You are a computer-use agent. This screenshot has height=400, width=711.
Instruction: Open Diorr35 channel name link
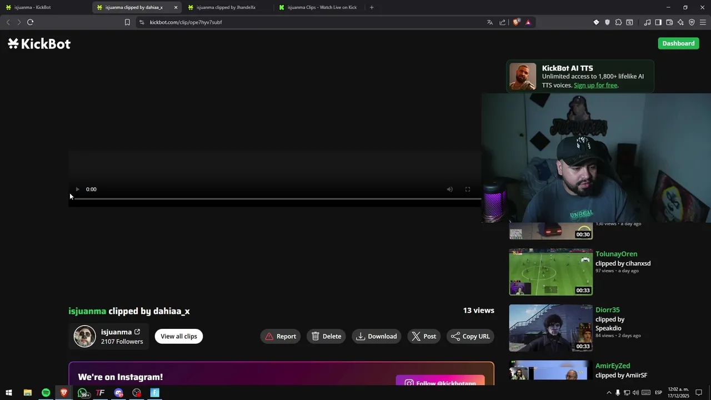tap(607, 310)
